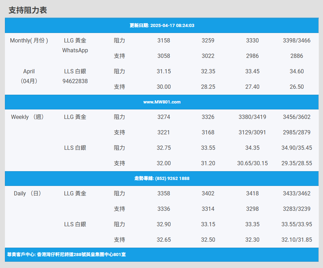Click daily silver support 32.10/31.85
Image resolution: width=323 pixels, height=268 pixels.
point(297,240)
